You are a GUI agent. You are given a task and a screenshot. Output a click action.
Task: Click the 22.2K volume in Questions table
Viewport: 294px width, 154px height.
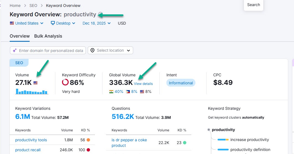(164, 143)
